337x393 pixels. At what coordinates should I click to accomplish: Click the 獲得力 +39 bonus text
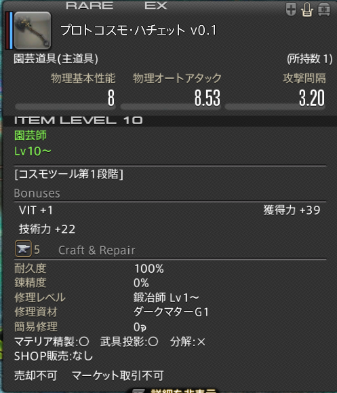pyautogui.click(x=292, y=210)
